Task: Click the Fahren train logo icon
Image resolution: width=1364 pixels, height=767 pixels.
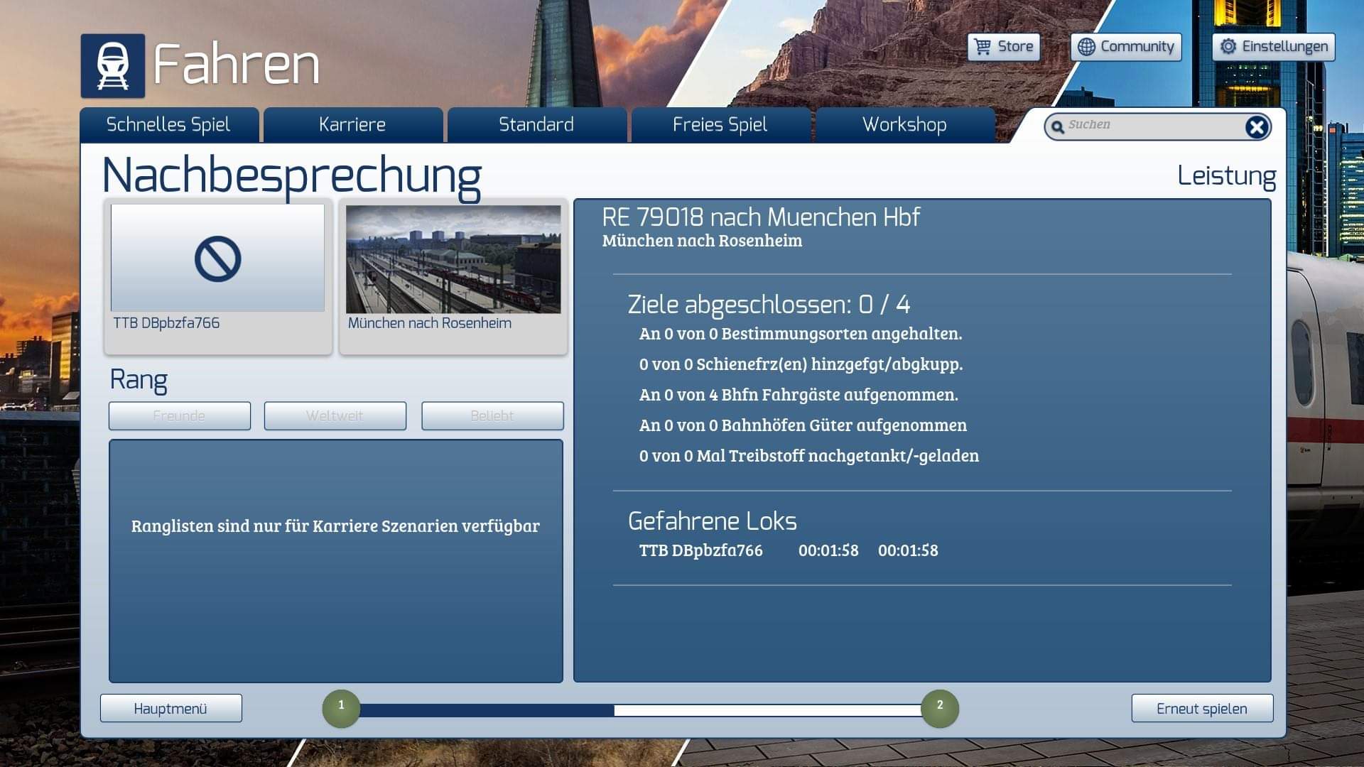Action: click(x=112, y=65)
